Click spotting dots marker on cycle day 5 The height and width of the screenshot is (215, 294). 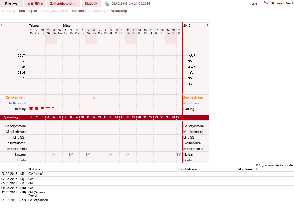pyautogui.click(x=54, y=107)
